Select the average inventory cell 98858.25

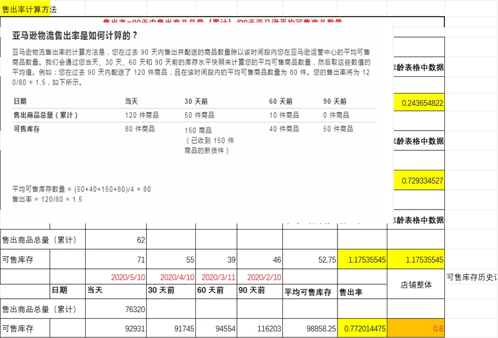point(310,328)
